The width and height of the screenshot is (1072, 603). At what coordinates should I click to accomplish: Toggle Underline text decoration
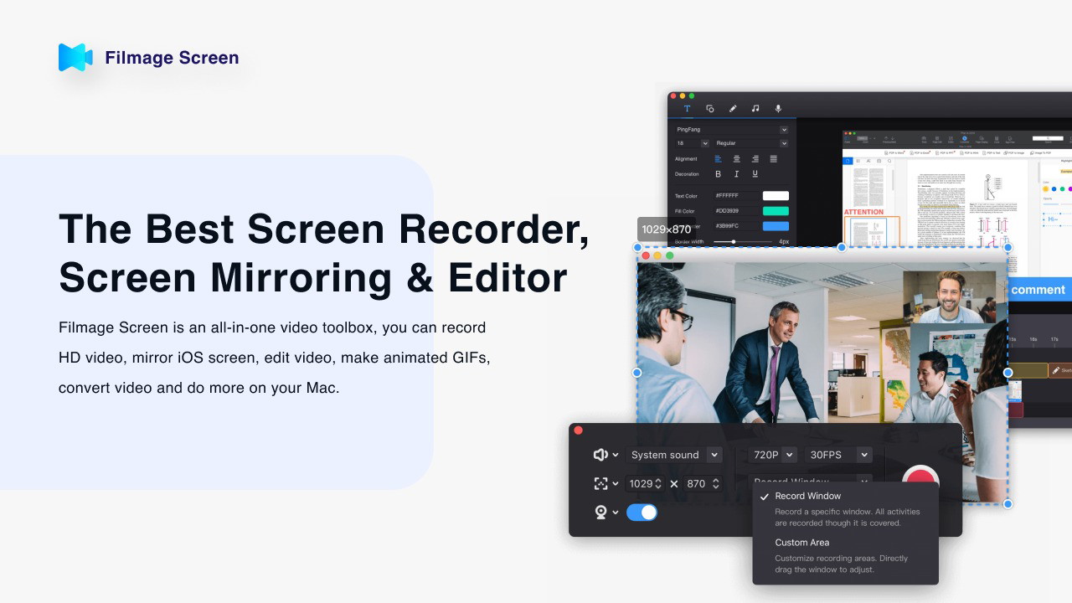(755, 174)
